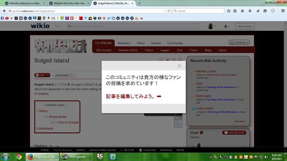This screenshot has height=161, width=287.
Task: Switch to Wikizilla: Welcome browser tab
Action: tap(25, 3)
